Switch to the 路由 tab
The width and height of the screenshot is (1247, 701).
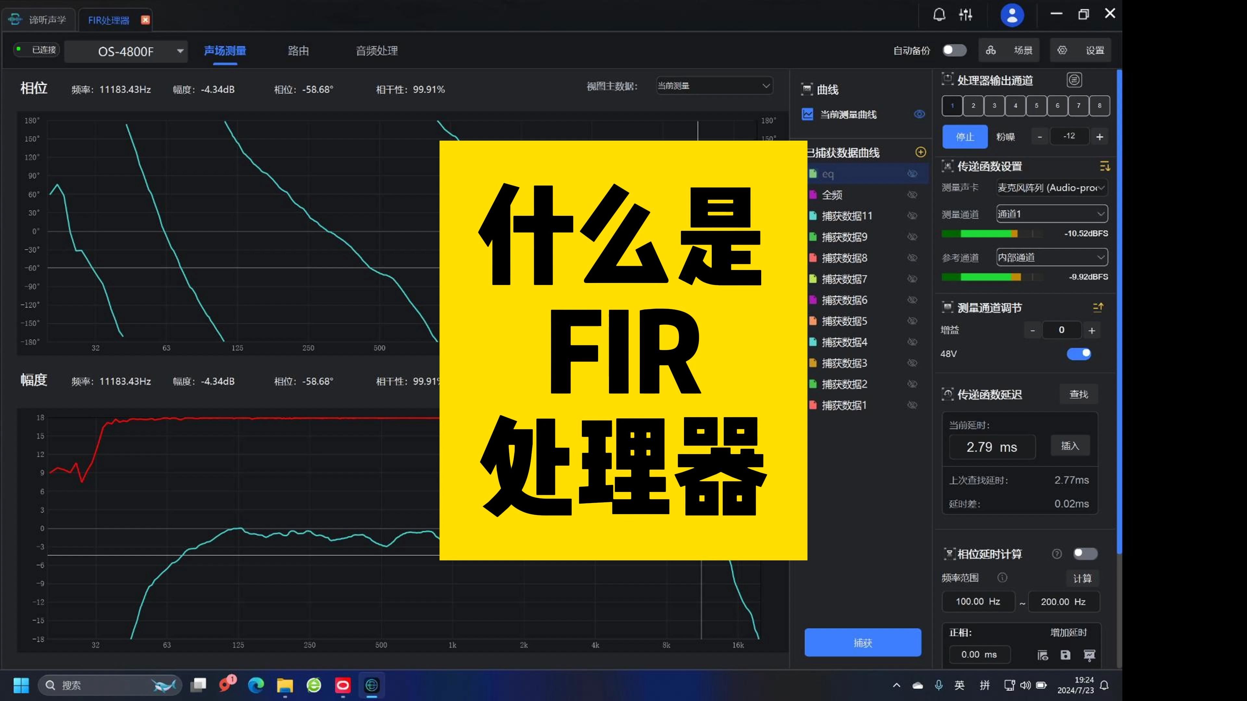tap(298, 51)
